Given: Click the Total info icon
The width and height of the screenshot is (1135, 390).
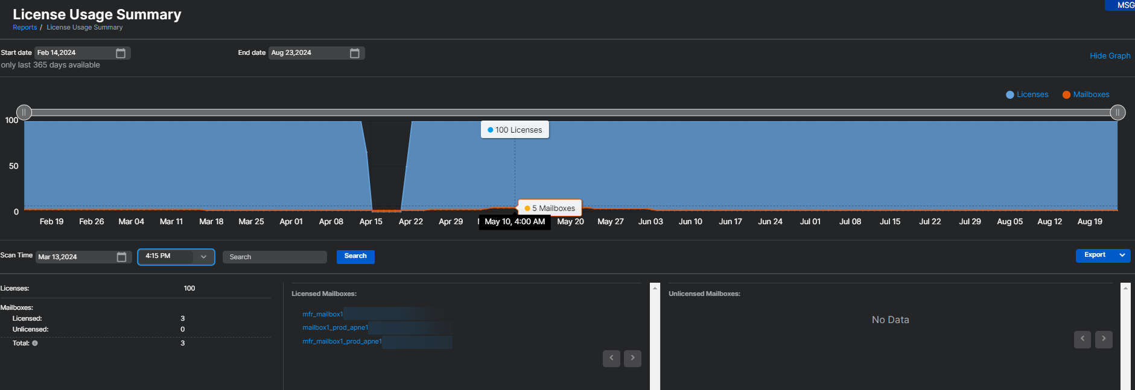Looking at the screenshot, I should pyautogui.click(x=35, y=343).
